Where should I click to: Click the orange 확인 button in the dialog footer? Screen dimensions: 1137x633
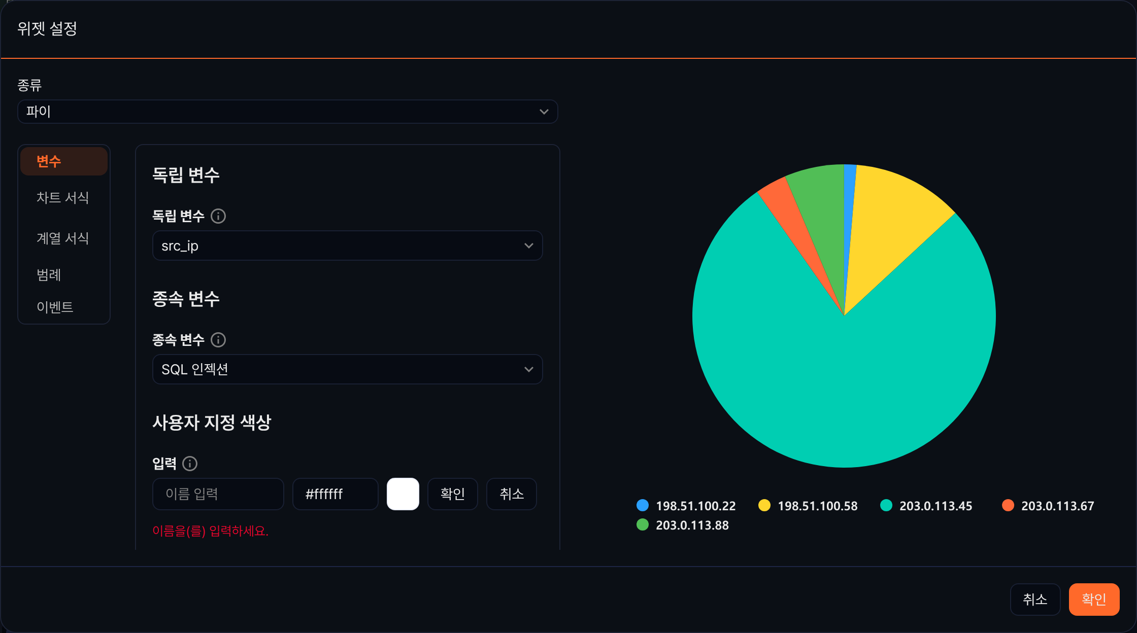(1094, 600)
